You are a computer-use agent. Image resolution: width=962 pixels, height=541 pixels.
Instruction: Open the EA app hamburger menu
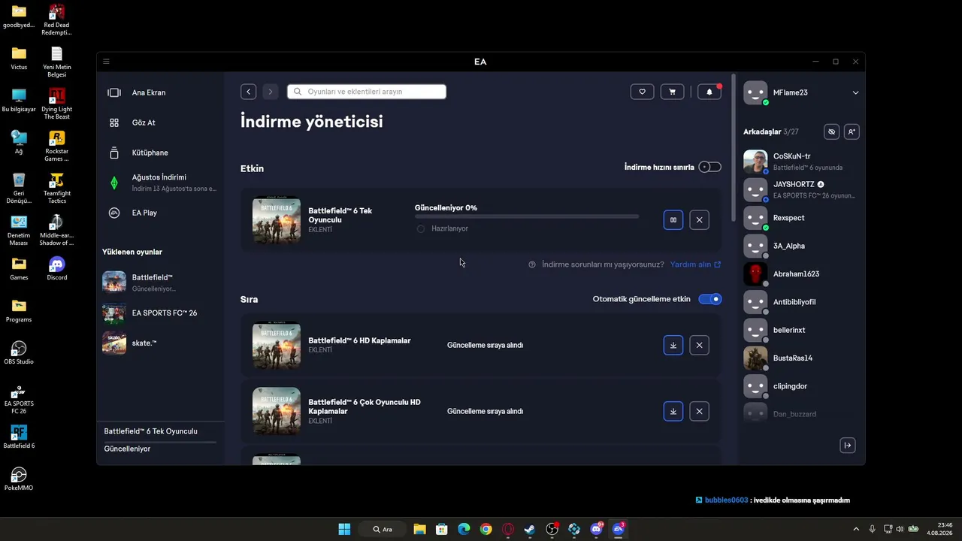tap(106, 62)
